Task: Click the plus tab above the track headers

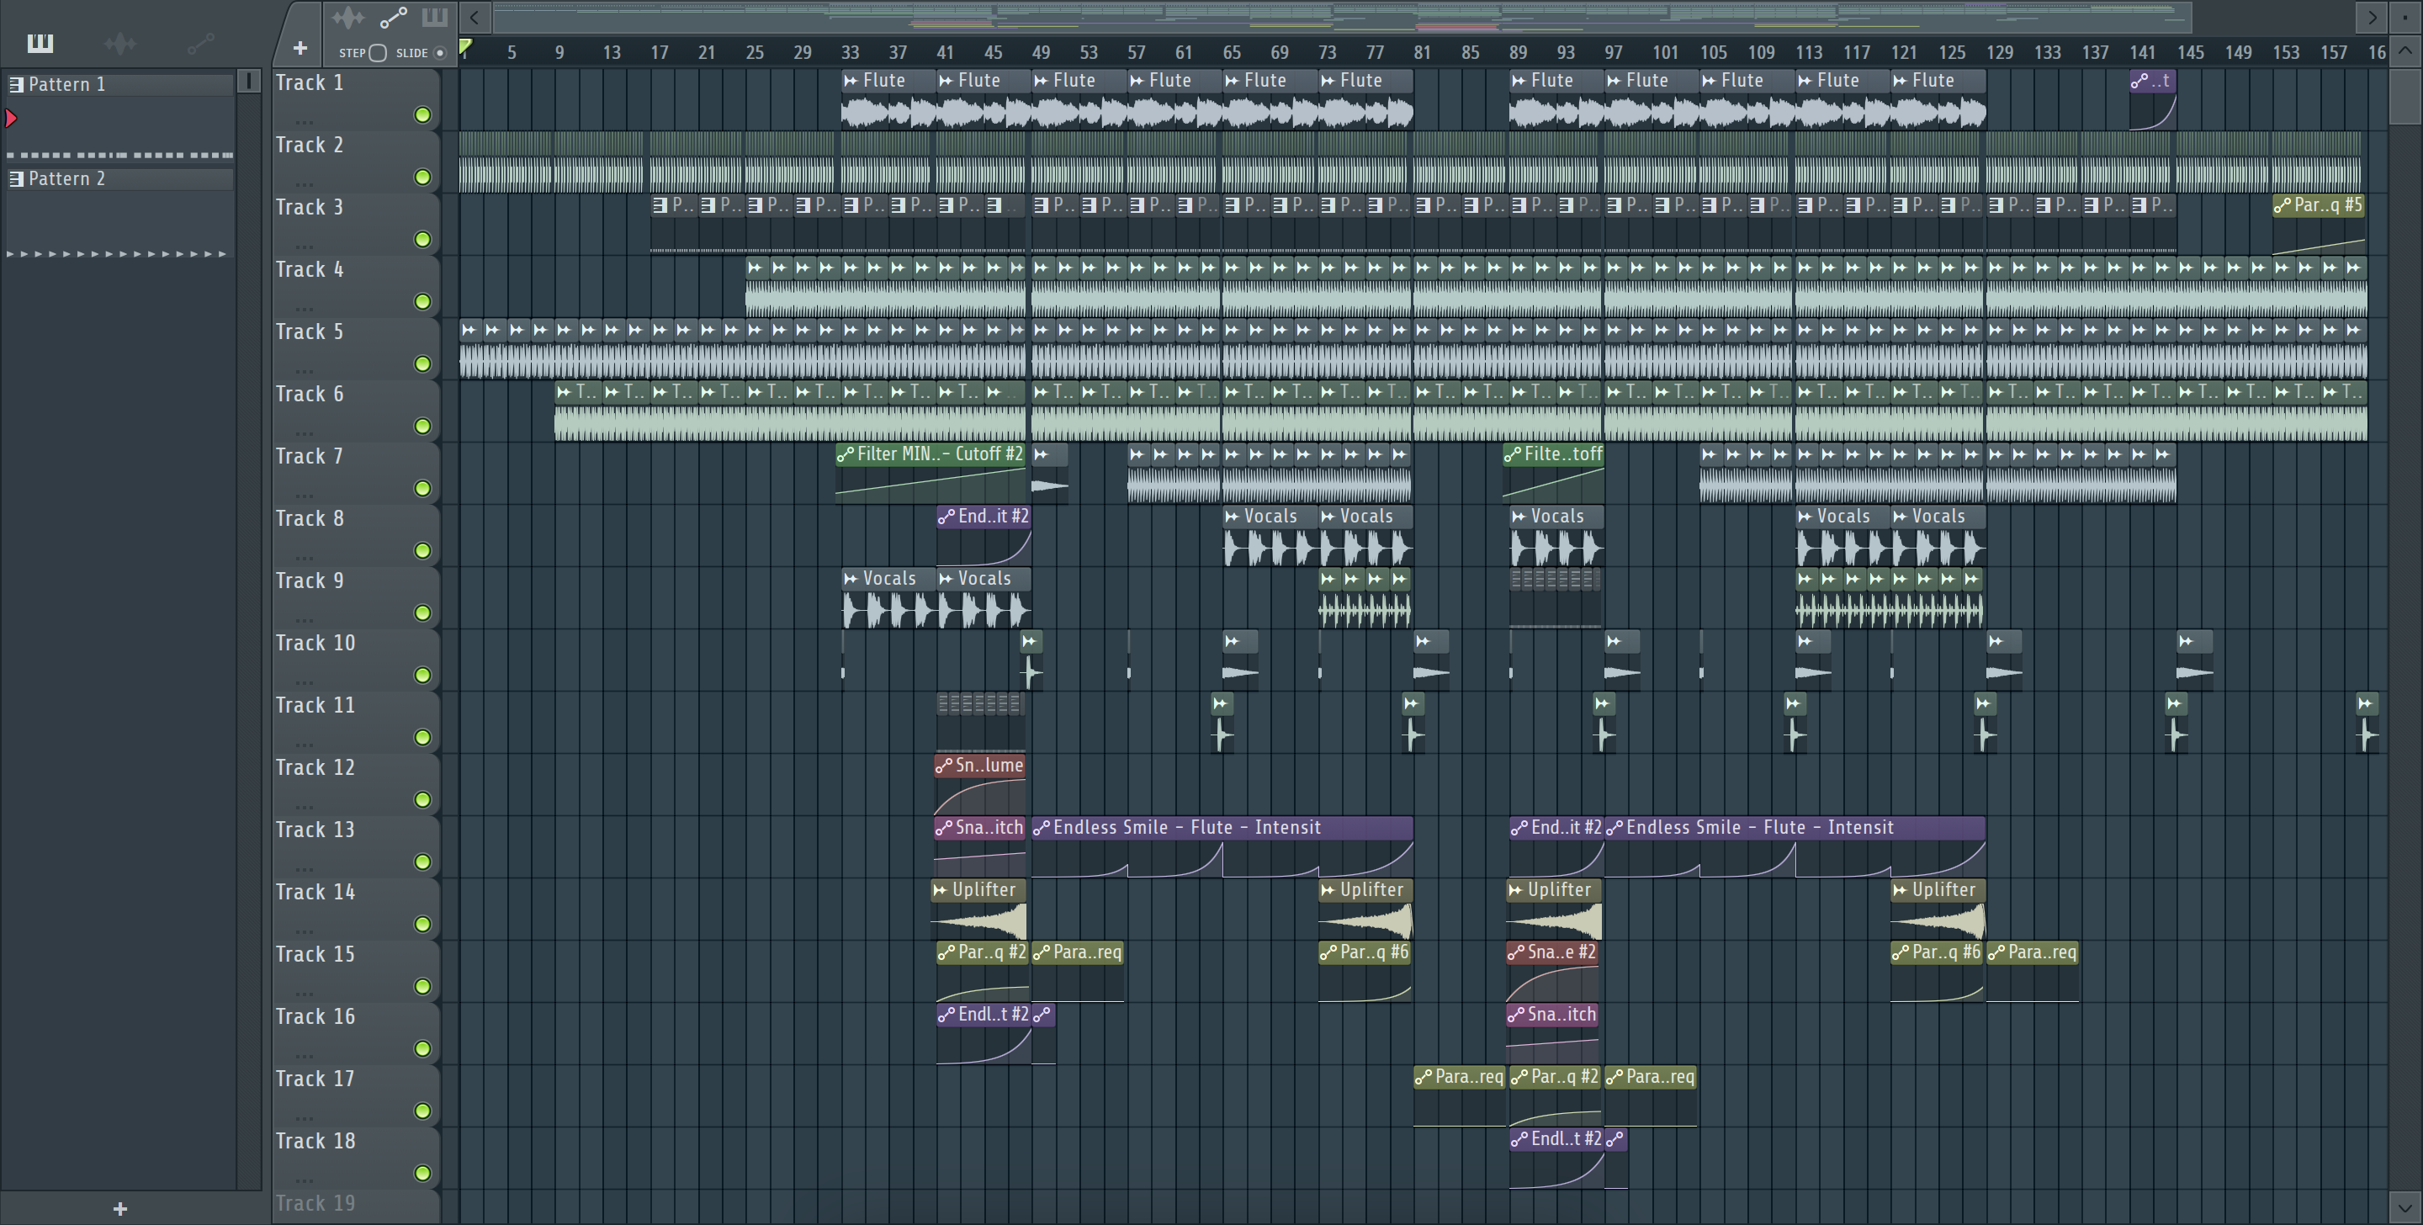Action: [300, 47]
